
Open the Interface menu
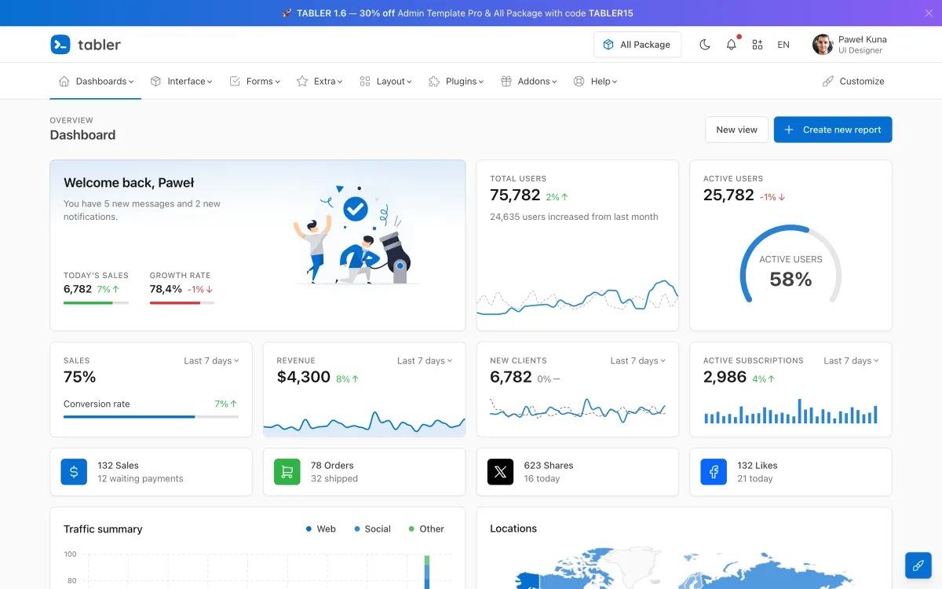tap(181, 81)
